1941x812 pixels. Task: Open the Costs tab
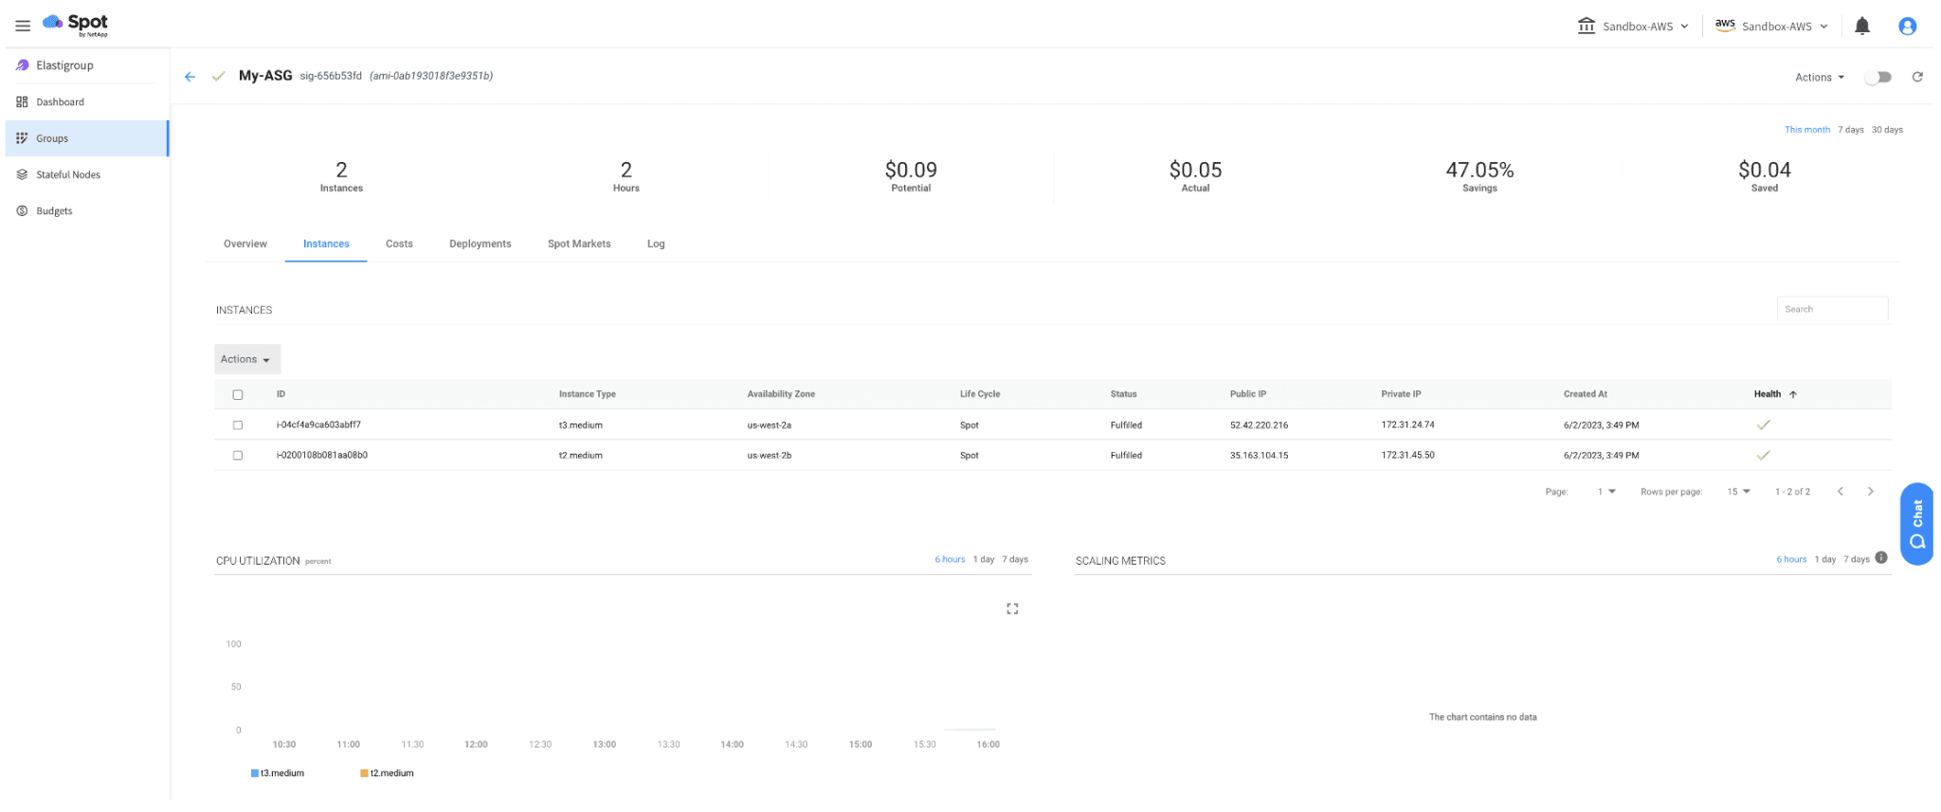(399, 244)
